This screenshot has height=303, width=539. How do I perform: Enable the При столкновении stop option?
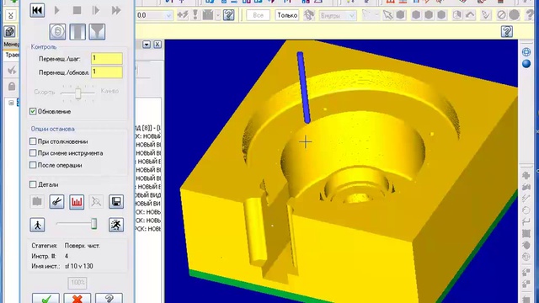point(33,141)
